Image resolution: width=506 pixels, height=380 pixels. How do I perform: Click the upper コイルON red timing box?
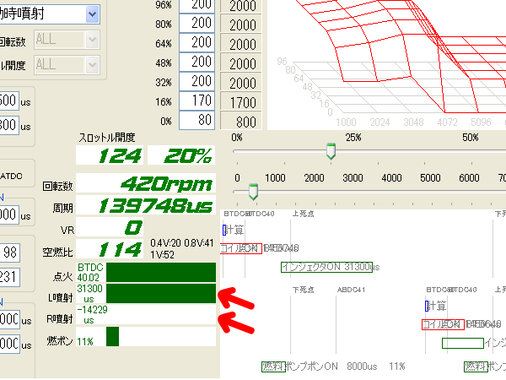(240, 248)
